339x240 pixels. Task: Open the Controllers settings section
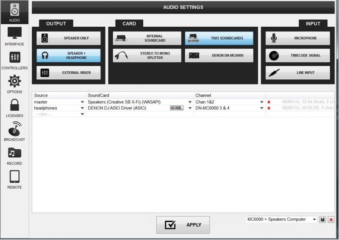tap(14, 60)
